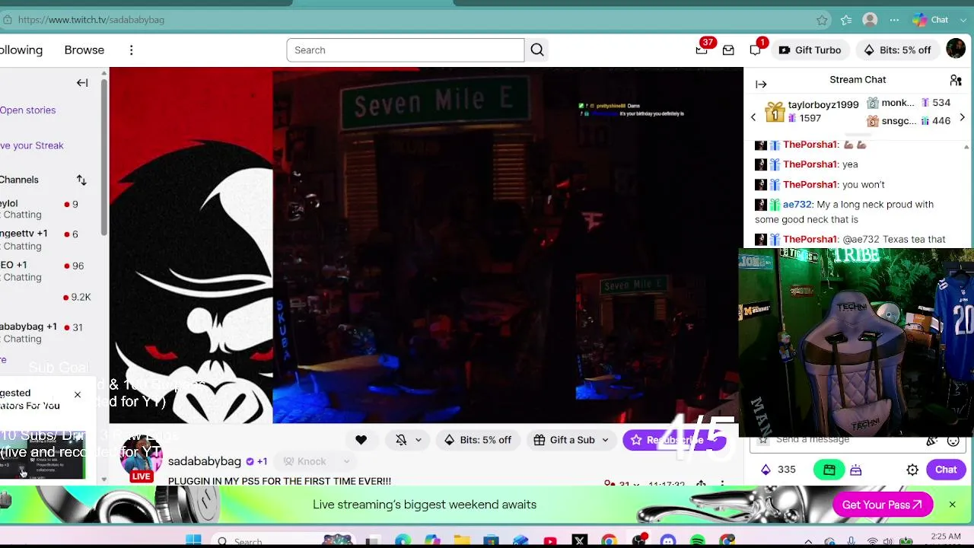Viewport: 974px width, 548px height.
Task: Close the weekend pass banner
Action: pyautogui.click(x=952, y=505)
